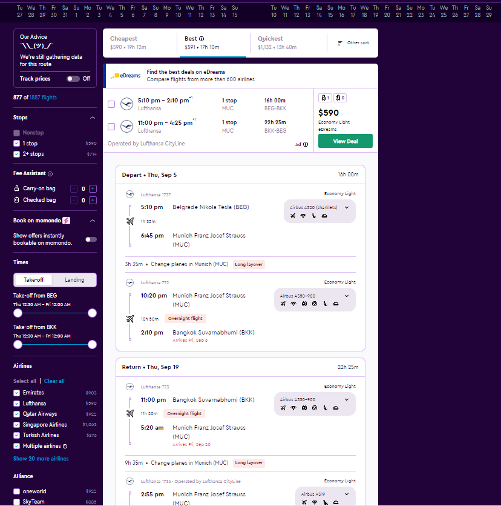
Task: Decrease Carry-on bag count
Action: (74, 189)
